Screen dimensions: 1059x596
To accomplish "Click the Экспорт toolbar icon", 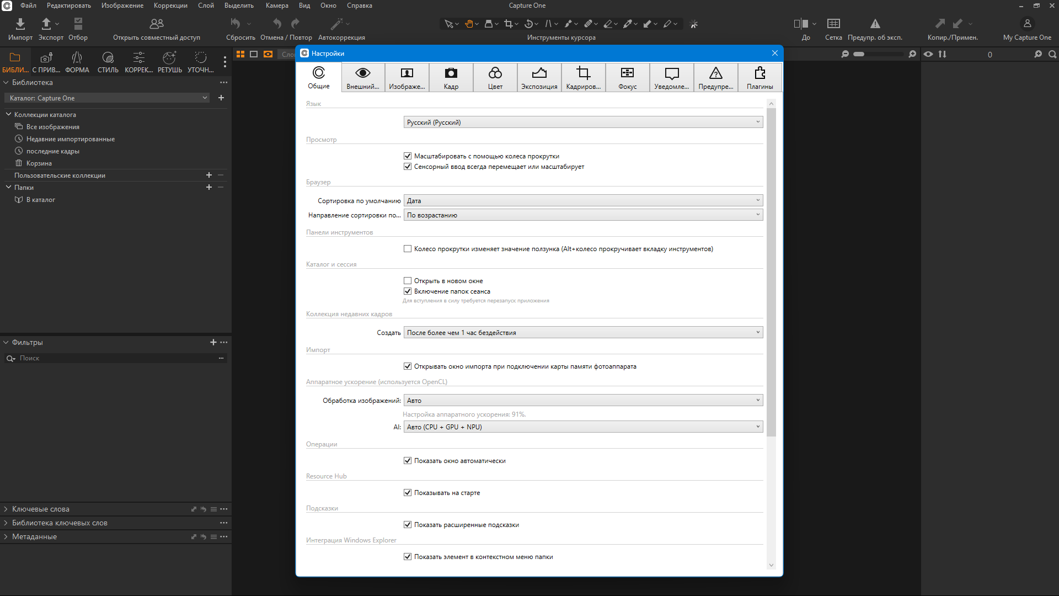I will pyautogui.click(x=46, y=24).
